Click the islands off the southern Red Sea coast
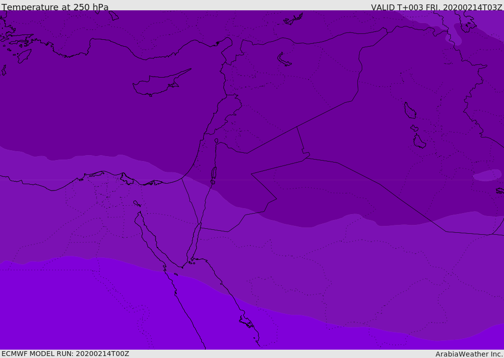504x358 pixels. [x=246, y=322]
